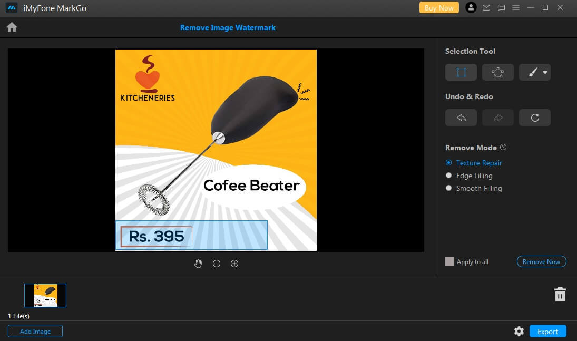Click the 'Undo & Redo' section label
This screenshot has height=341, width=577.
tap(469, 96)
